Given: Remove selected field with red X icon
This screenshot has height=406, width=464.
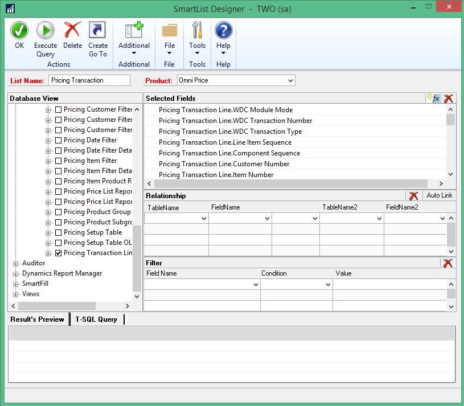Looking at the screenshot, I should click(x=448, y=99).
